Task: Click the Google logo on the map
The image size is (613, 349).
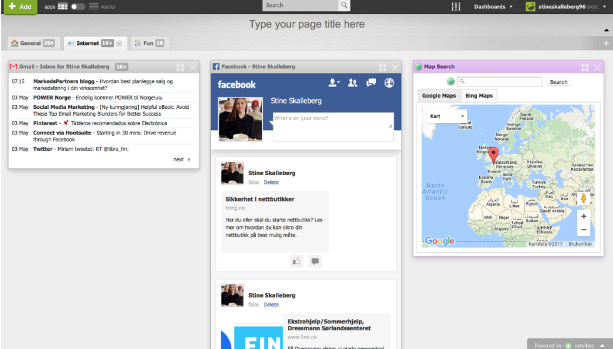Action: coord(439,241)
